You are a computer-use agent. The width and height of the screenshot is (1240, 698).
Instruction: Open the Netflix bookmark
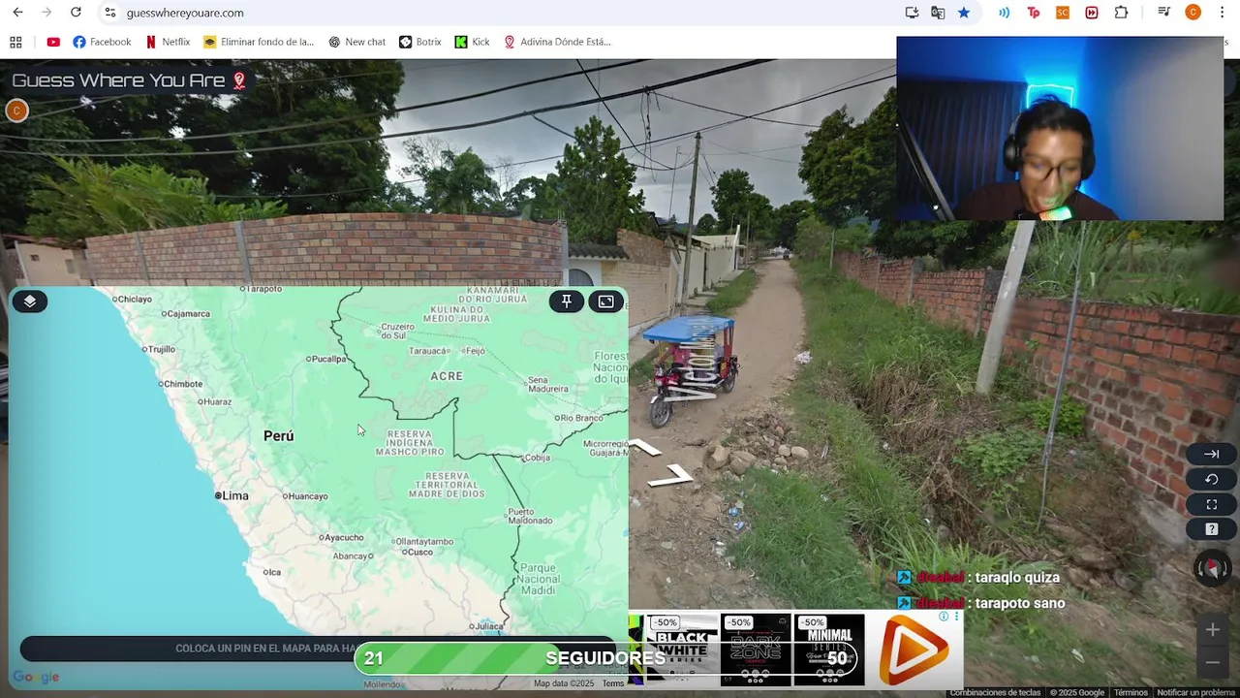(x=168, y=42)
